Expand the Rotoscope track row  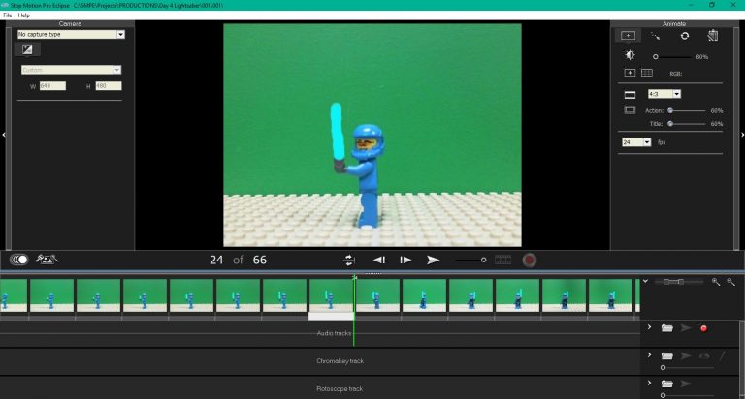(649, 383)
